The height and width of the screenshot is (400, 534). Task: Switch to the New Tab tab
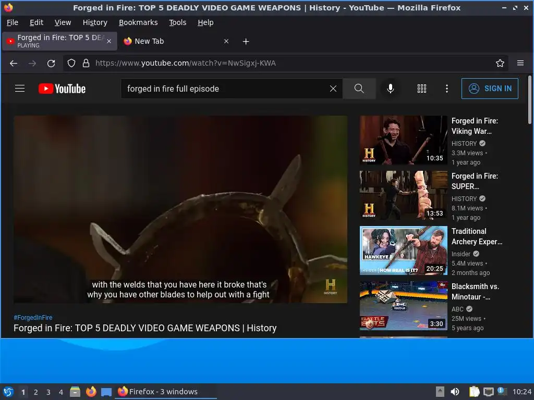176,41
